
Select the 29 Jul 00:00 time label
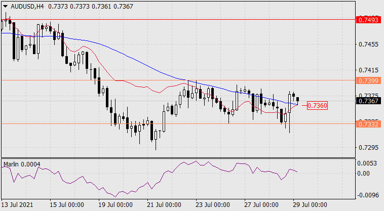pyautogui.click(x=310, y=204)
